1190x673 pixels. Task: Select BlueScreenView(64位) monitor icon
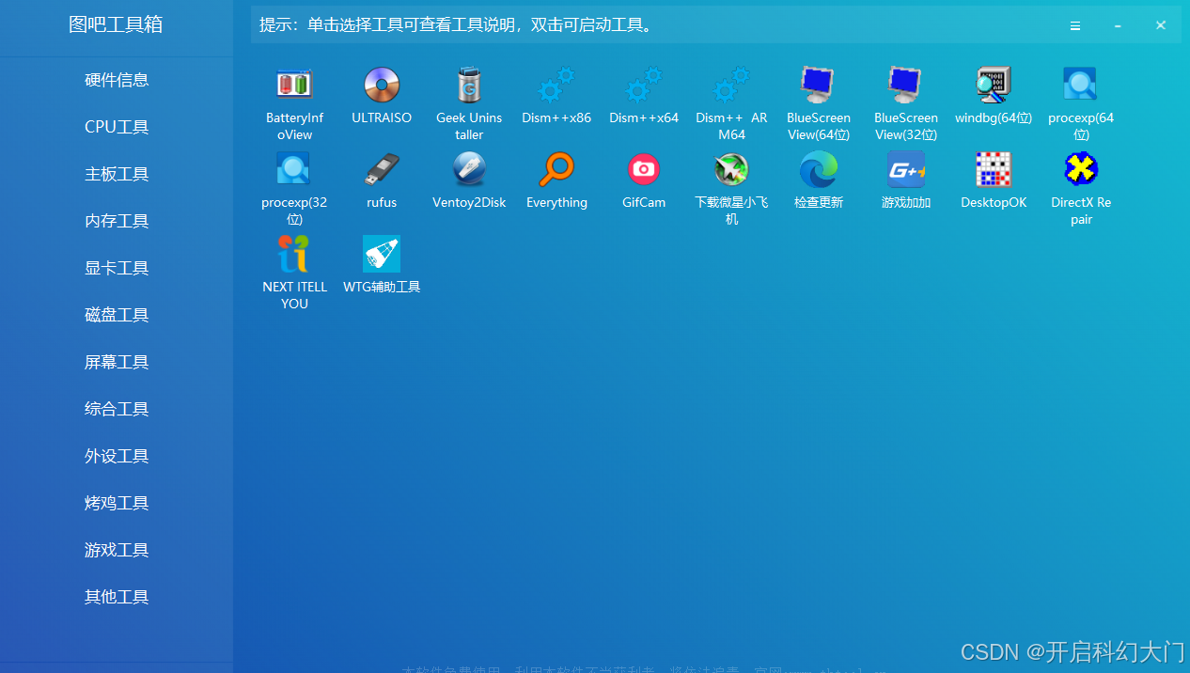click(819, 85)
